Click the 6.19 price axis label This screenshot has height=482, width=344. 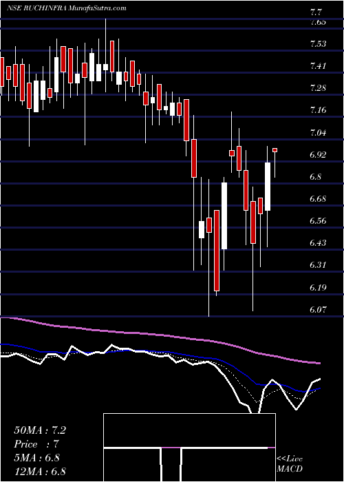(318, 288)
